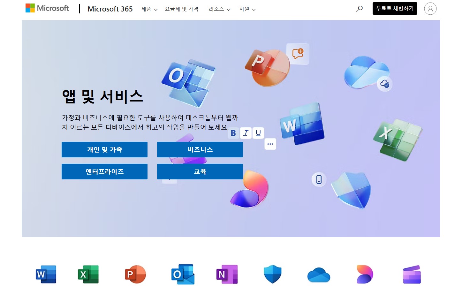Click the Loop icon in bottom row
Image resolution: width=455 pixels, height=286 pixels.
pos(365,274)
